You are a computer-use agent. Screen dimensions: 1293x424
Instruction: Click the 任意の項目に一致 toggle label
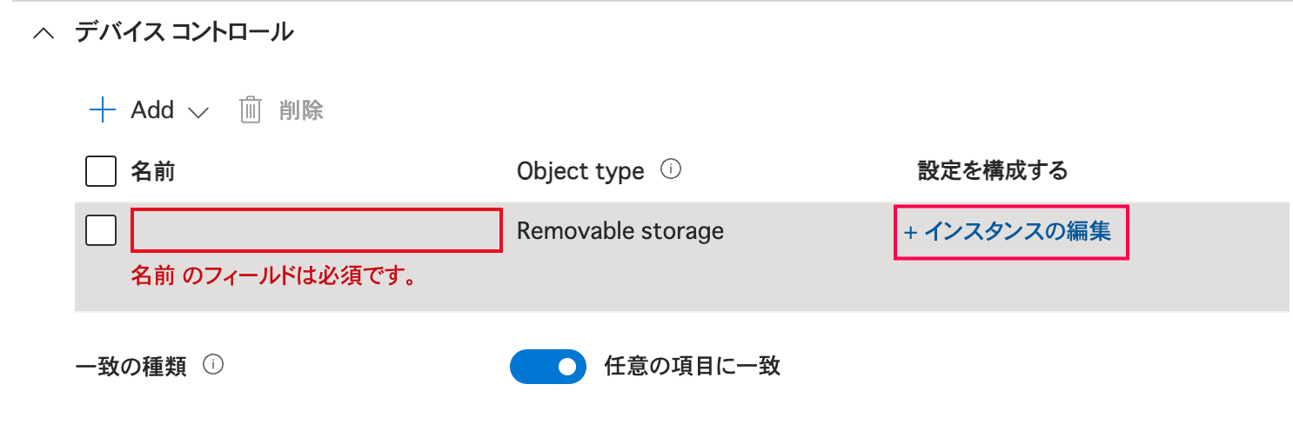(692, 367)
